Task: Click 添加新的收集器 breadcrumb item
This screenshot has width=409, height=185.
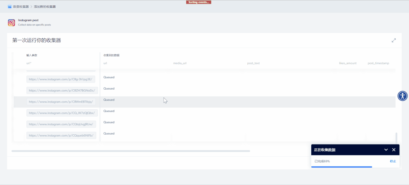Action: [45, 6]
